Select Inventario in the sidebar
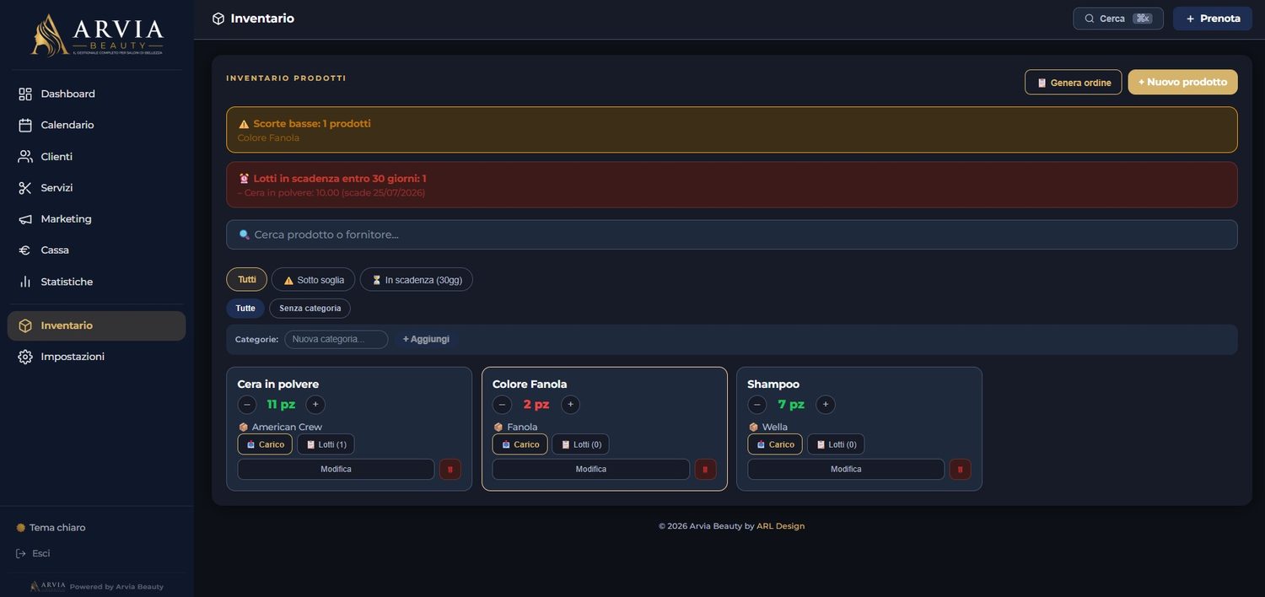Screen dimensions: 1265x597 tap(97, 325)
